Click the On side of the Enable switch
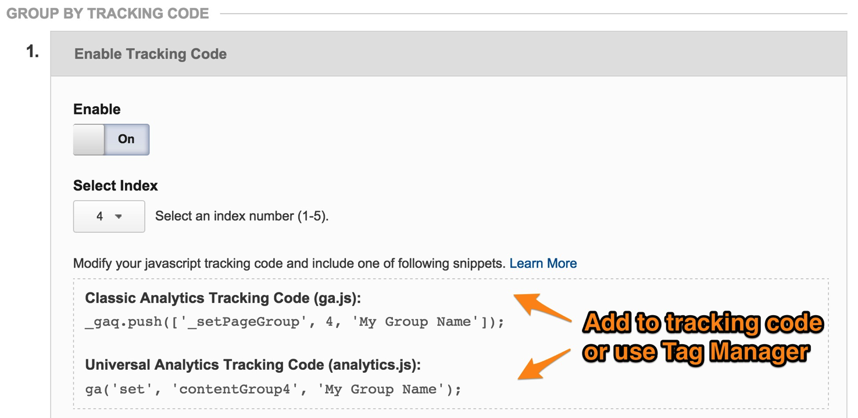The image size is (858, 418). (x=126, y=139)
